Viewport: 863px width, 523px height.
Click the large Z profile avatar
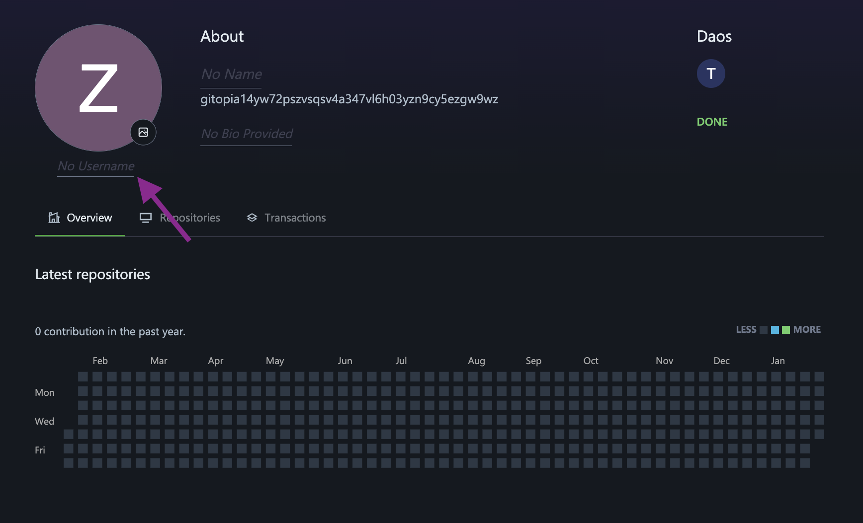pyautogui.click(x=98, y=88)
